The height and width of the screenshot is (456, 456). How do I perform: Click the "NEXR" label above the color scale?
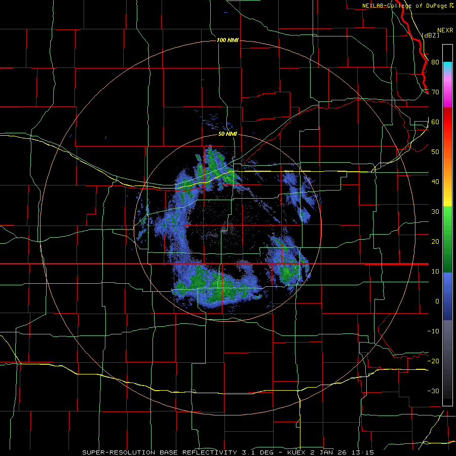pos(445,30)
